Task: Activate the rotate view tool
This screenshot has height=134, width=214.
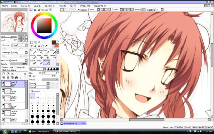Action: (x=39, y=46)
